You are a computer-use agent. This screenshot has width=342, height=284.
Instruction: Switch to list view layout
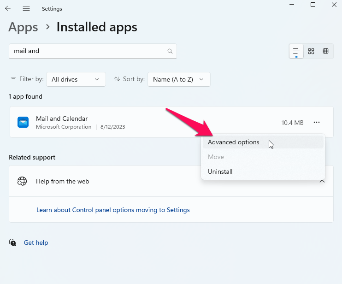pyautogui.click(x=296, y=51)
